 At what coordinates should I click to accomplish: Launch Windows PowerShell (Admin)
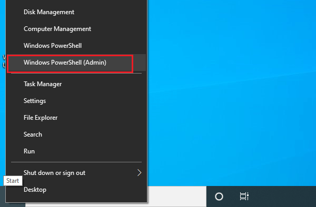click(76, 63)
